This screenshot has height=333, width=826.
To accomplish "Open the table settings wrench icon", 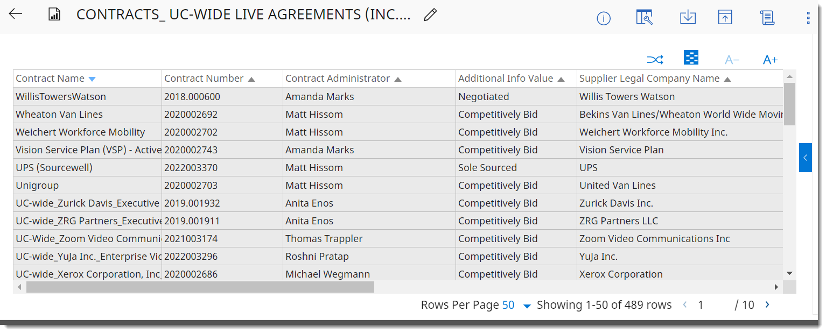I will coord(645,18).
